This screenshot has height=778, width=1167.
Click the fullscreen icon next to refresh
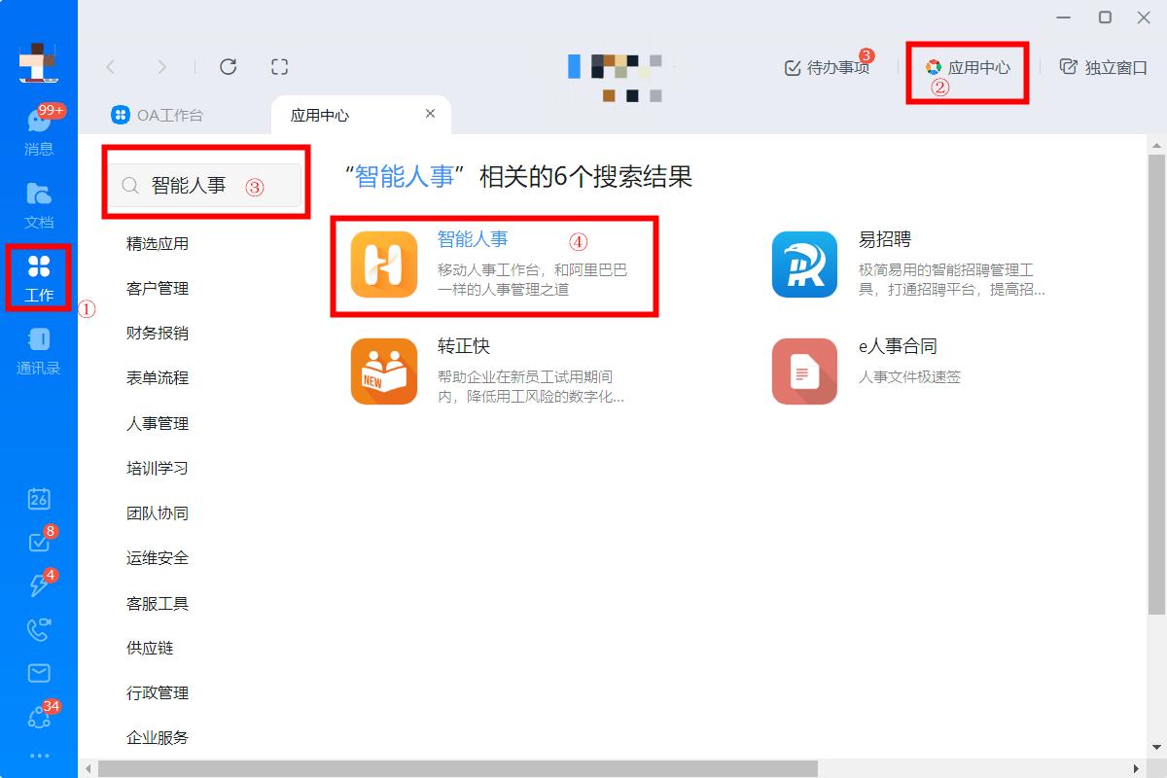[x=279, y=66]
